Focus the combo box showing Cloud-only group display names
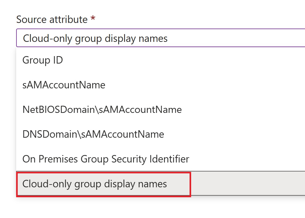 tap(160, 38)
